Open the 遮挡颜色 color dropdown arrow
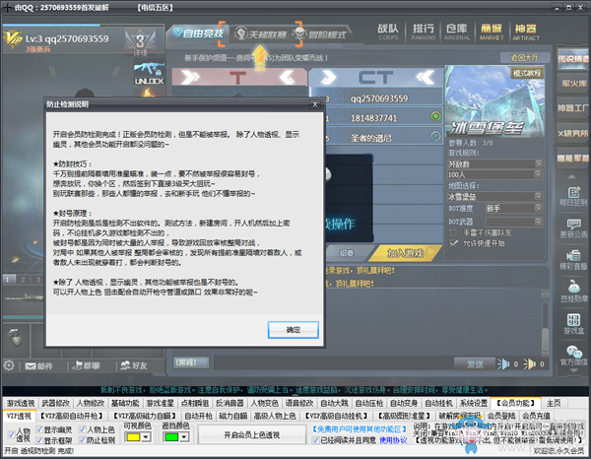 184,437
